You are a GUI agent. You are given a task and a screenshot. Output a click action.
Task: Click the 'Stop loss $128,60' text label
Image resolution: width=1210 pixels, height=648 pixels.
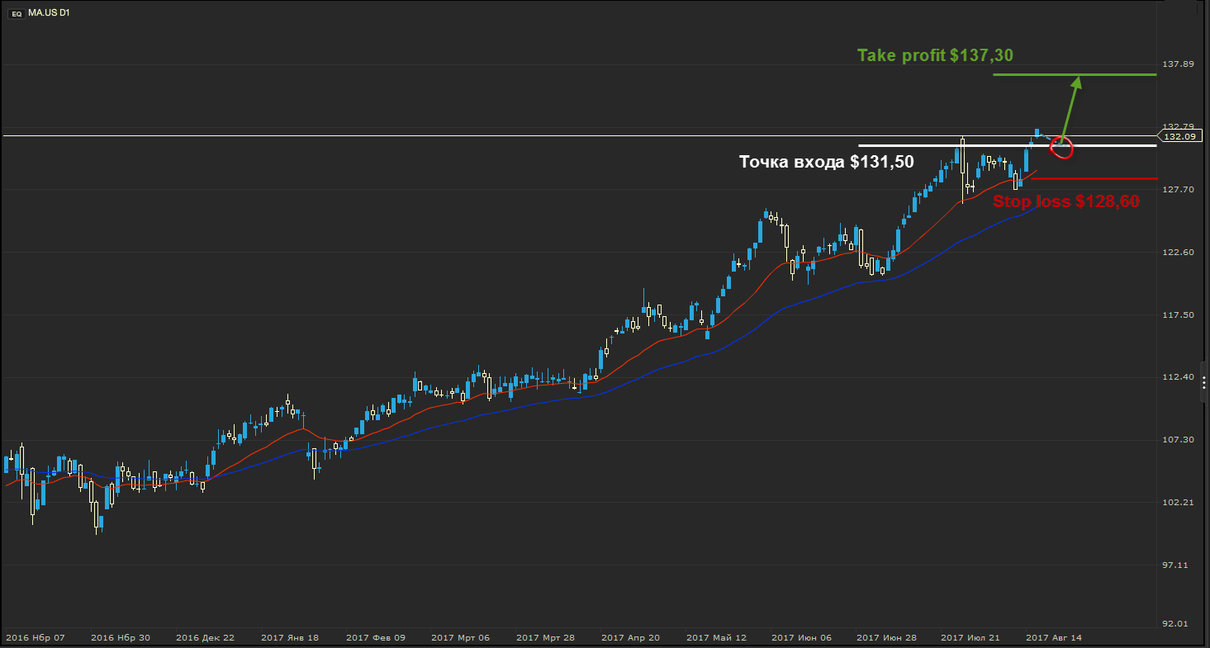1065,201
